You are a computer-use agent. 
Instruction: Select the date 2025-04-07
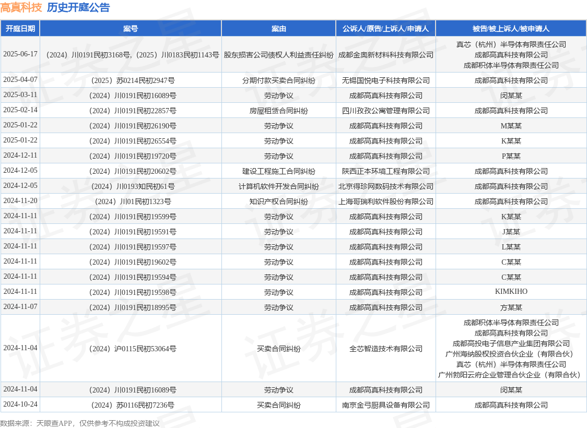click(20, 79)
